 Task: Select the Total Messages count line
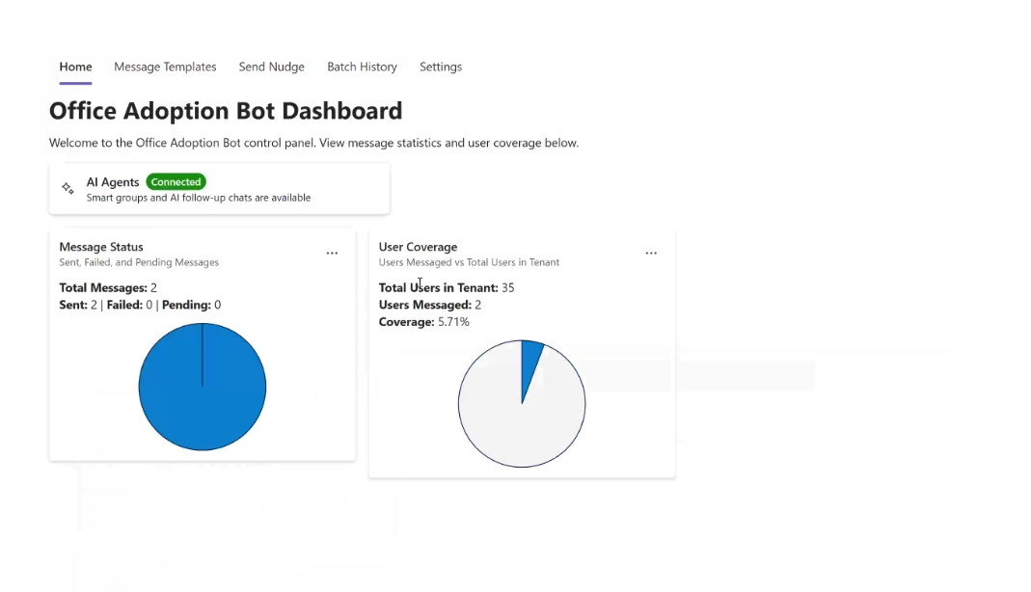(108, 287)
